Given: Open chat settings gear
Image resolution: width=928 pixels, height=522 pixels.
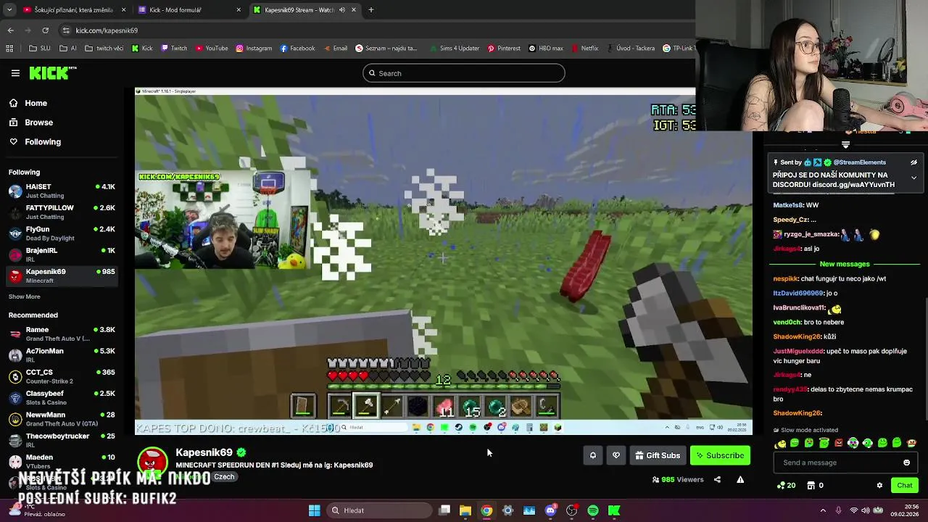Looking at the screenshot, I should click(x=879, y=485).
